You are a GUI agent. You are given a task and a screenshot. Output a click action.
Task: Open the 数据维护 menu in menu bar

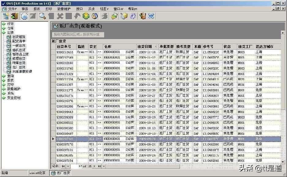tap(64, 9)
